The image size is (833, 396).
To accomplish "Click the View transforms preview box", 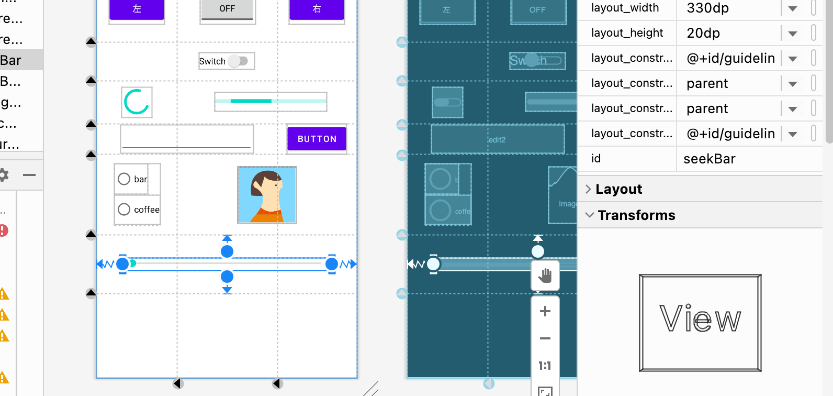I will tap(700, 323).
